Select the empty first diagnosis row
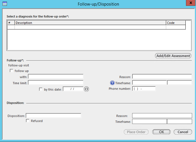 96,27
